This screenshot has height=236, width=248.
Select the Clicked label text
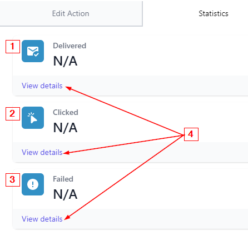[66, 112]
